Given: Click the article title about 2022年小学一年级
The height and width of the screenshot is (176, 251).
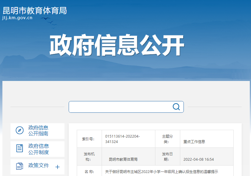Looking at the screenshot, I should 161,172.
